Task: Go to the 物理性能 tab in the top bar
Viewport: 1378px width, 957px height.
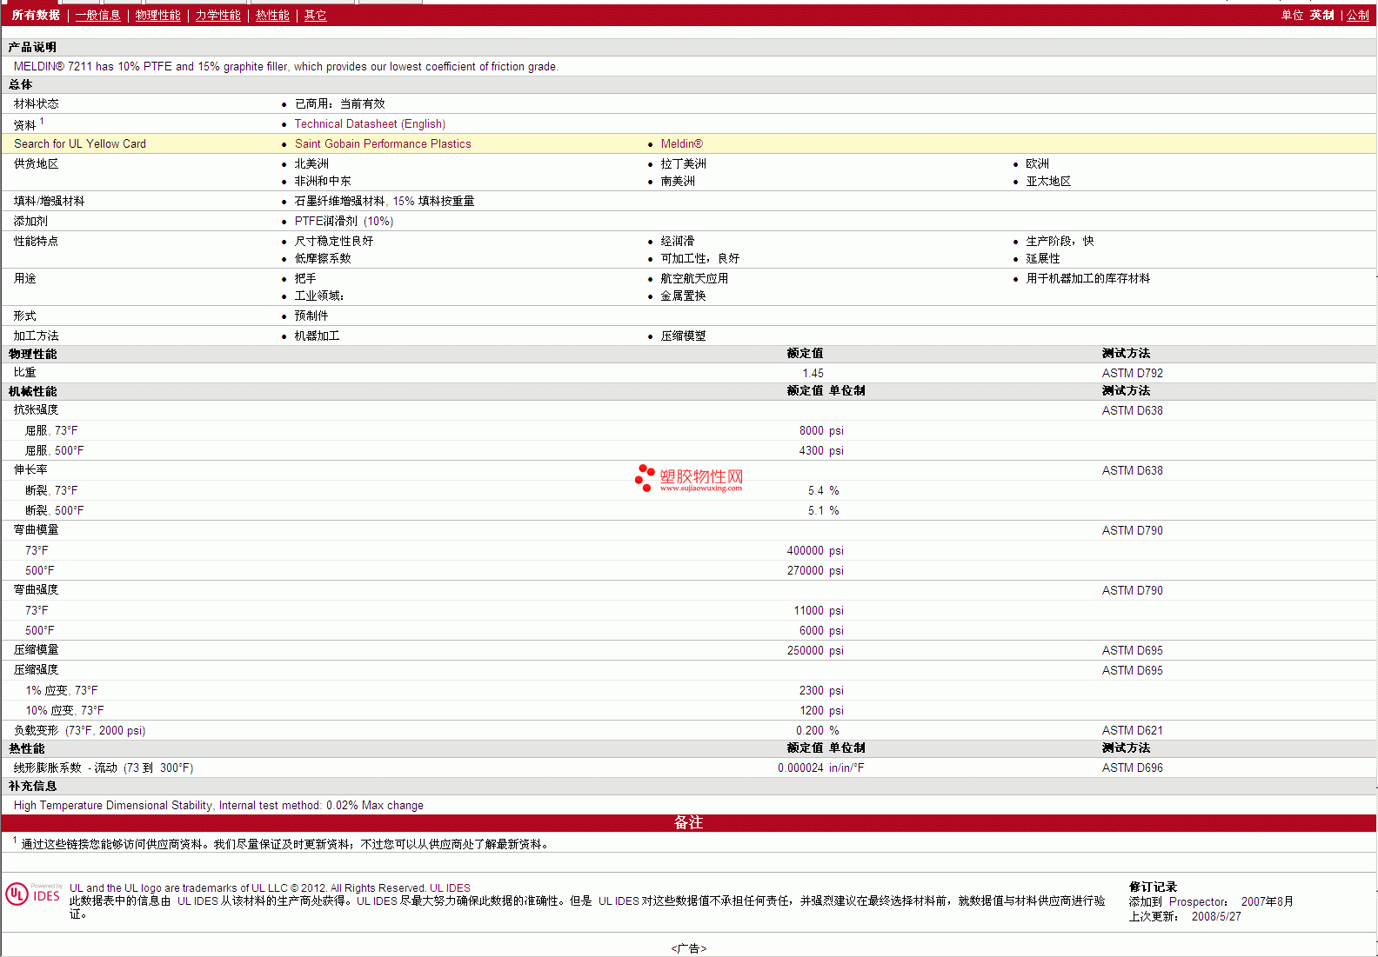Action: tap(158, 16)
